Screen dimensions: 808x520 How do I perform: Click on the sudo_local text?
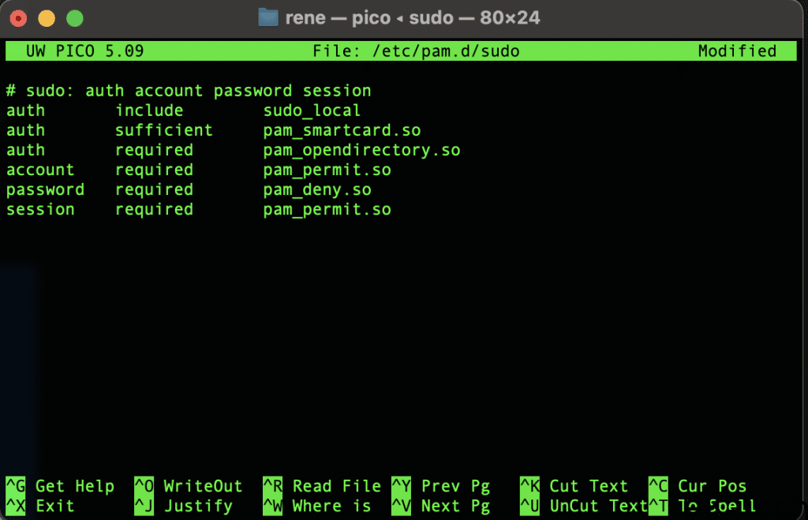[312, 110]
